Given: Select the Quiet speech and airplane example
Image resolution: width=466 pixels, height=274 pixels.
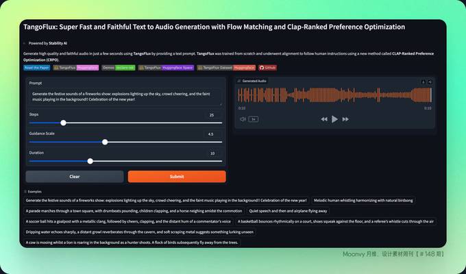Looking at the screenshot, I should pos(288,211).
